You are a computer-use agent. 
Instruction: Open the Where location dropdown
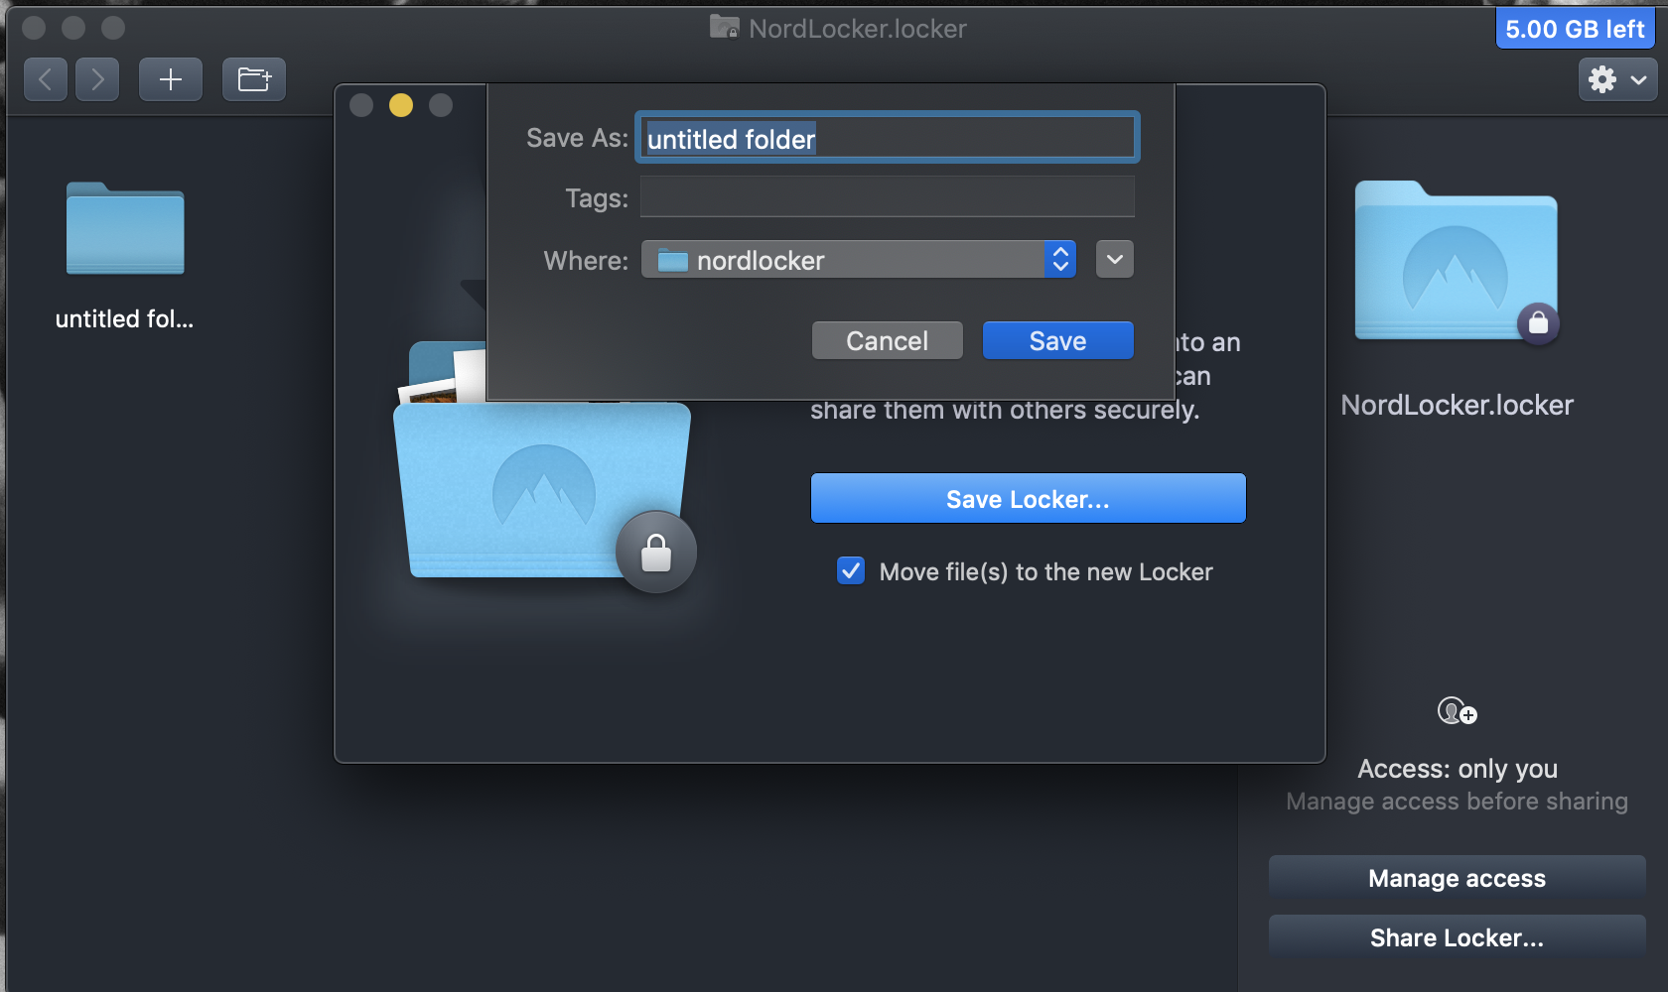click(1060, 259)
